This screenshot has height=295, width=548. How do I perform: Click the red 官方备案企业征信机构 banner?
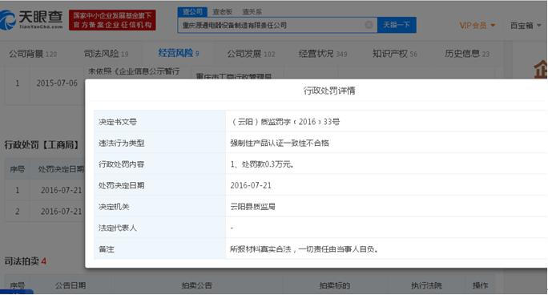click(112, 20)
